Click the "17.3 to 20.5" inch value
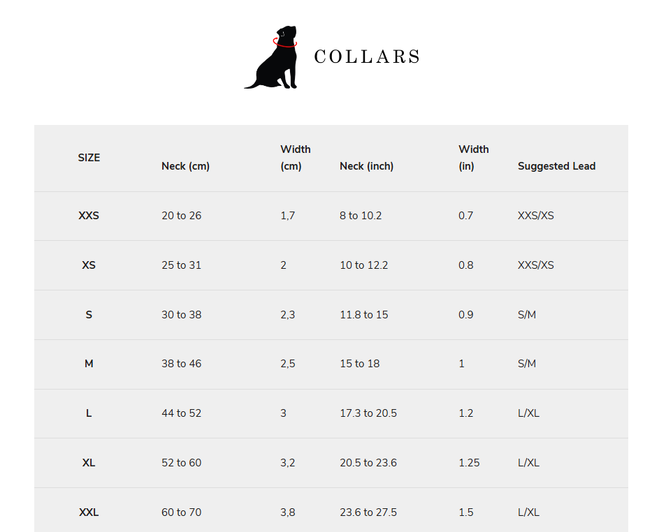 point(368,413)
